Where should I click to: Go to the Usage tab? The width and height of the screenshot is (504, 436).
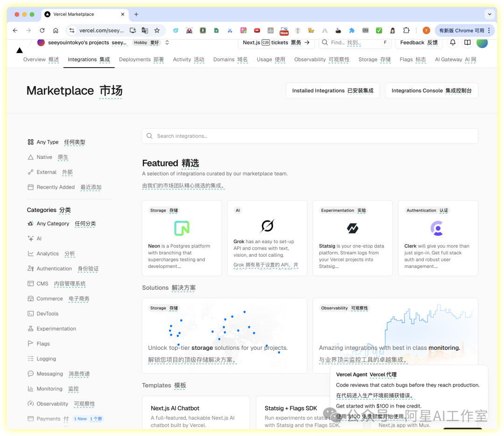[x=271, y=59]
